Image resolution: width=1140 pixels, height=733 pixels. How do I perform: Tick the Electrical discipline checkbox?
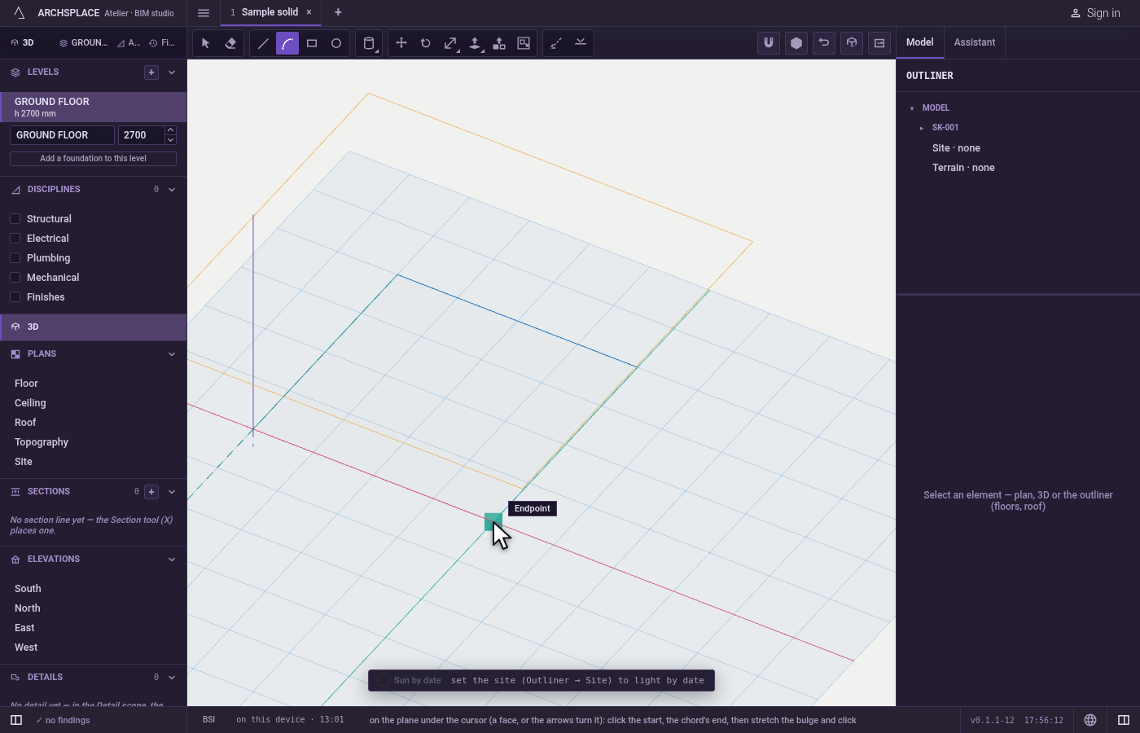15,239
